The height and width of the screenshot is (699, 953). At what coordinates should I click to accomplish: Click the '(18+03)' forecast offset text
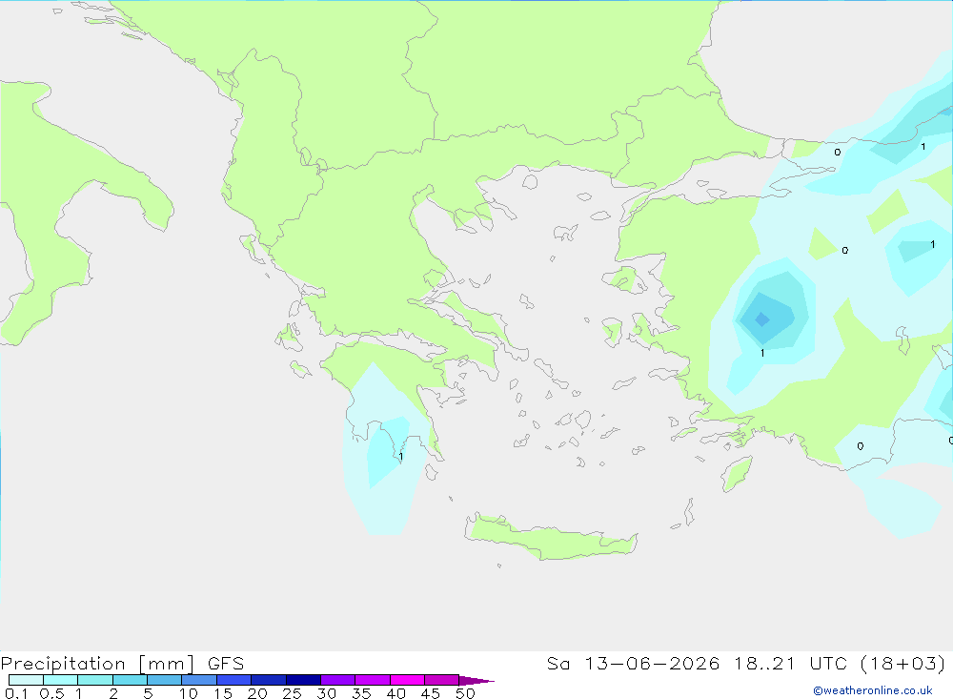click(x=903, y=664)
